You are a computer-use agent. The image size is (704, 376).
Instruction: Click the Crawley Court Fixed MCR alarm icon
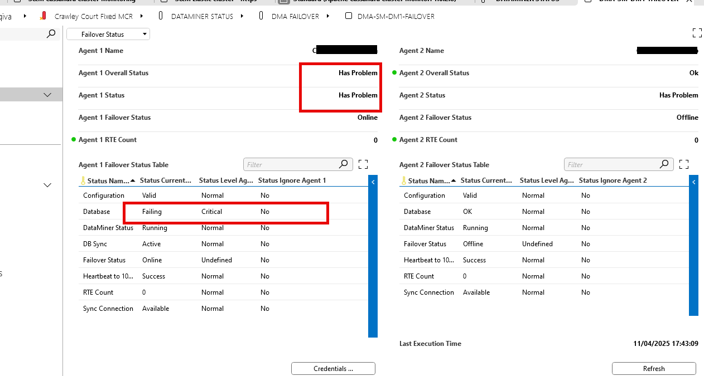click(44, 16)
